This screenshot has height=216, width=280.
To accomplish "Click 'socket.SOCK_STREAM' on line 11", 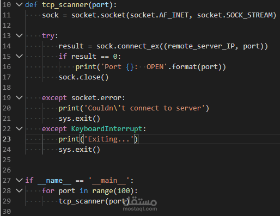I will pos(235,15).
